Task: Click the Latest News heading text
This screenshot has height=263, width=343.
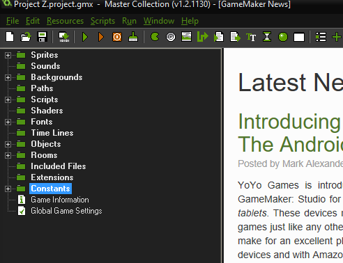Action: tap(290, 82)
